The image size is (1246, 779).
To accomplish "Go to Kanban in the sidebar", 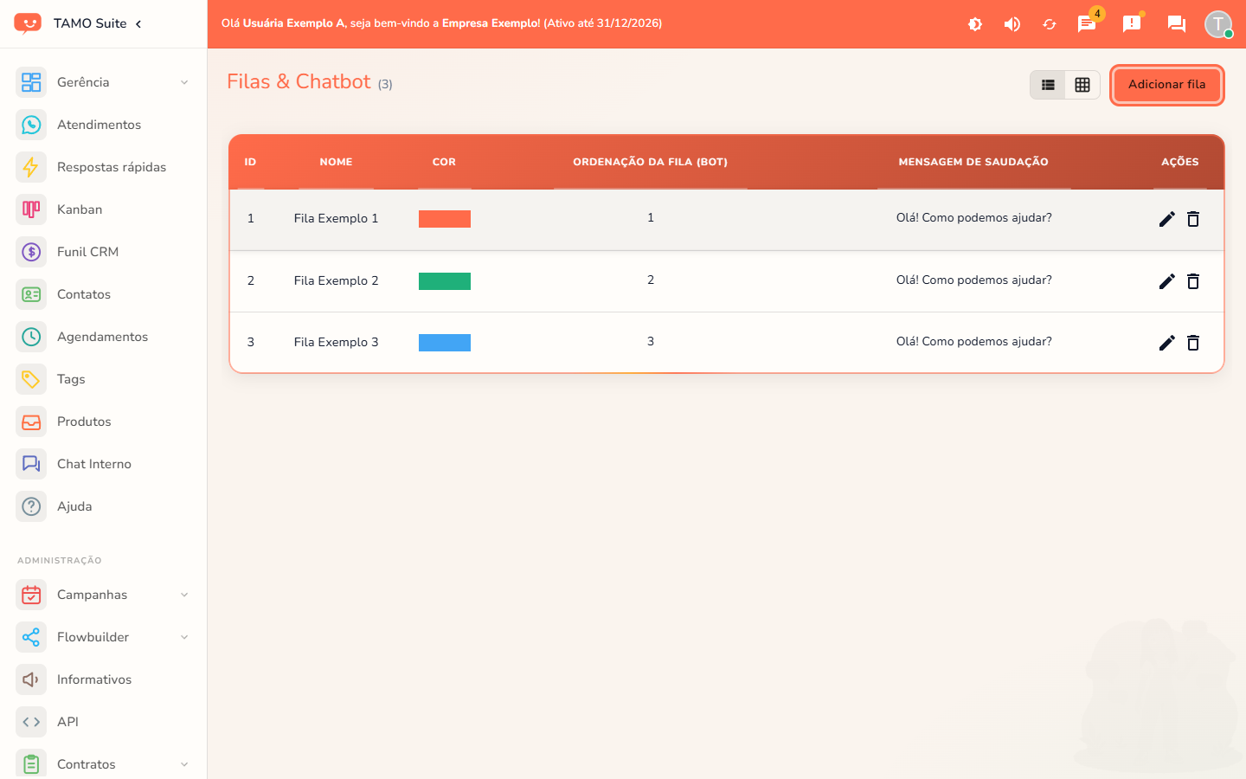I will tap(103, 209).
